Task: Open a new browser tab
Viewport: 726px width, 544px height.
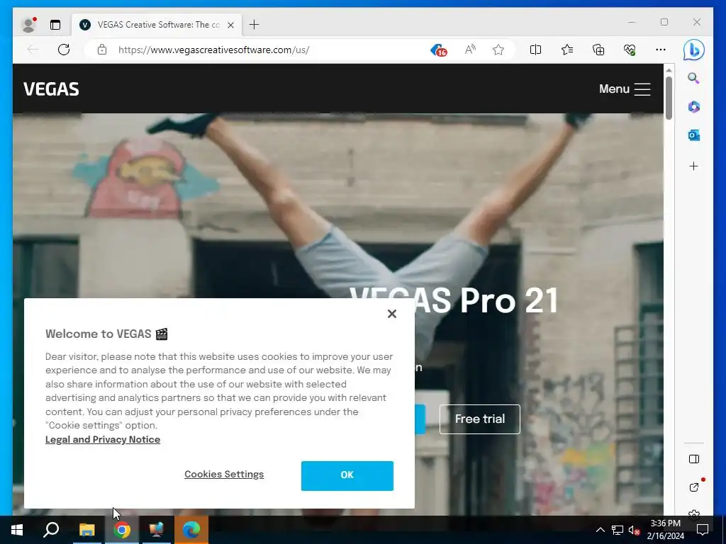Action: [x=255, y=25]
